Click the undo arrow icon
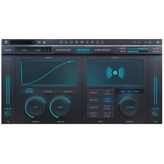The height and width of the screenshot is (164, 164). click(134, 42)
